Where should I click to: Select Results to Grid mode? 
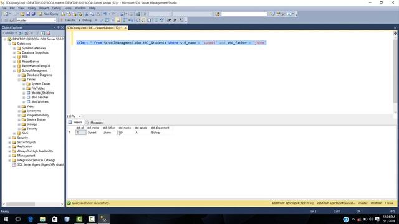point(143,20)
